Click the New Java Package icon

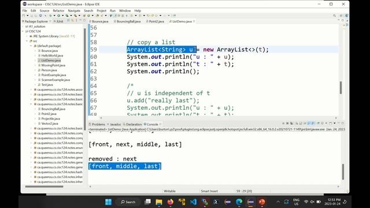84,16
